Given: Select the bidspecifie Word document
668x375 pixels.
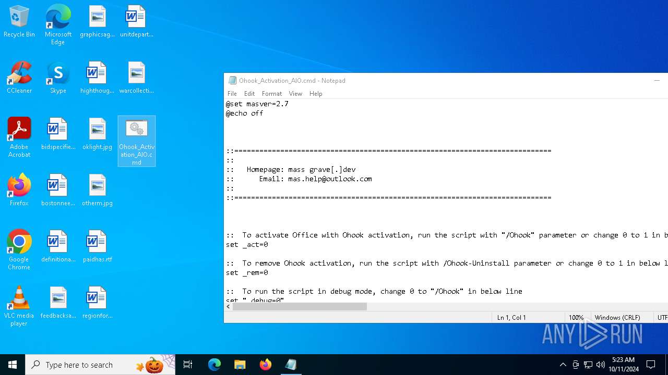Looking at the screenshot, I should click(x=58, y=134).
